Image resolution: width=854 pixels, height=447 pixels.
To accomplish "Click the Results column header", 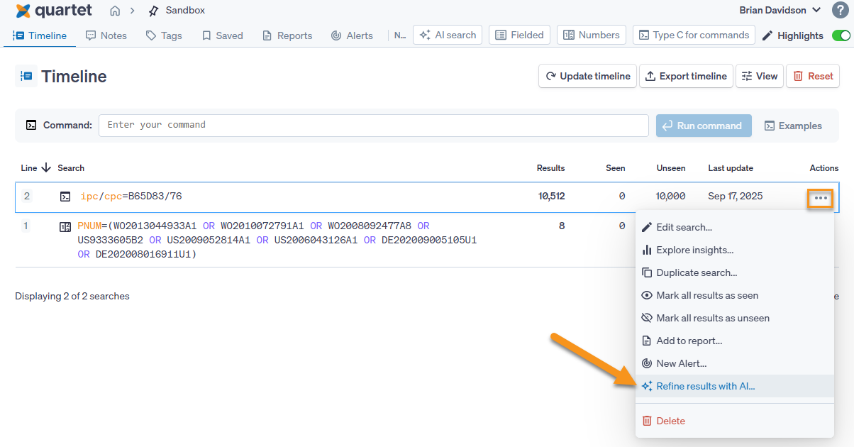I will [x=551, y=168].
